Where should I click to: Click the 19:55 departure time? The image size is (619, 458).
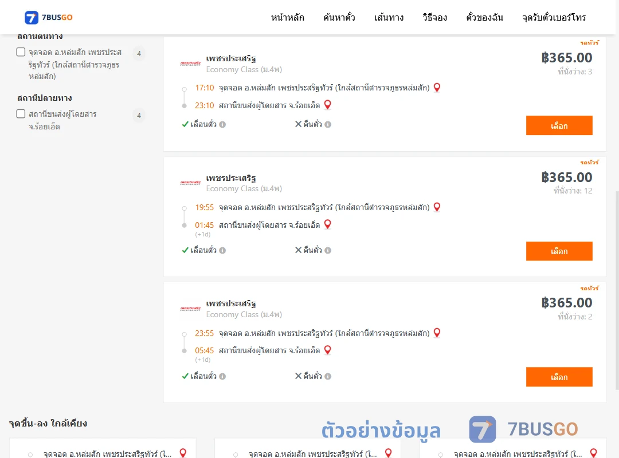(205, 207)
